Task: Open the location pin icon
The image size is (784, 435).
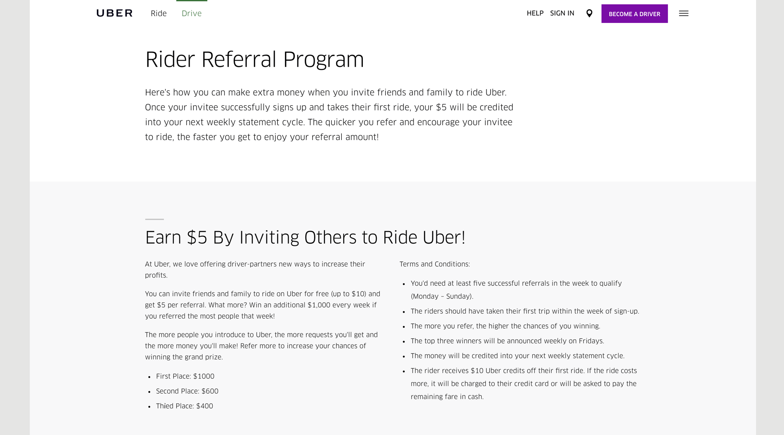Action: [589, 13]
